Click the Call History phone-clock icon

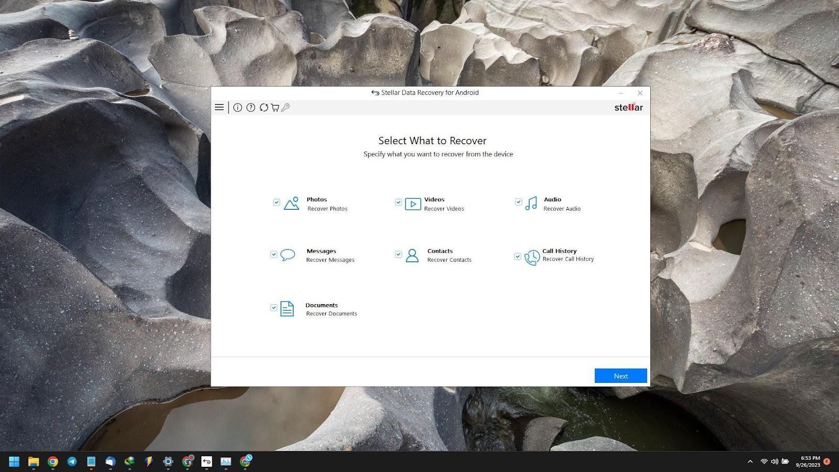(x=532, y=258)
